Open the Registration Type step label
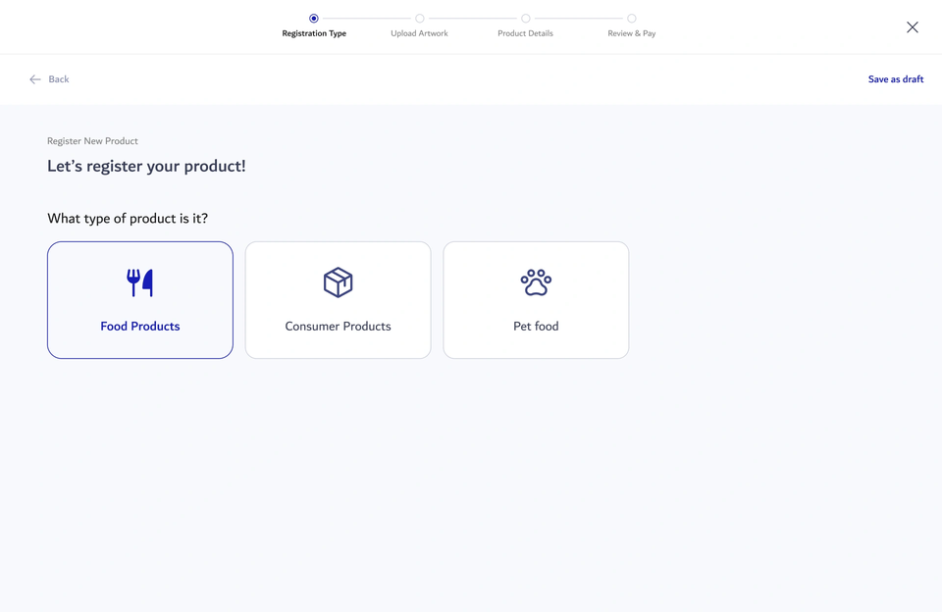The height and width of the screenshot is (612, 942). tap(314, 33)
